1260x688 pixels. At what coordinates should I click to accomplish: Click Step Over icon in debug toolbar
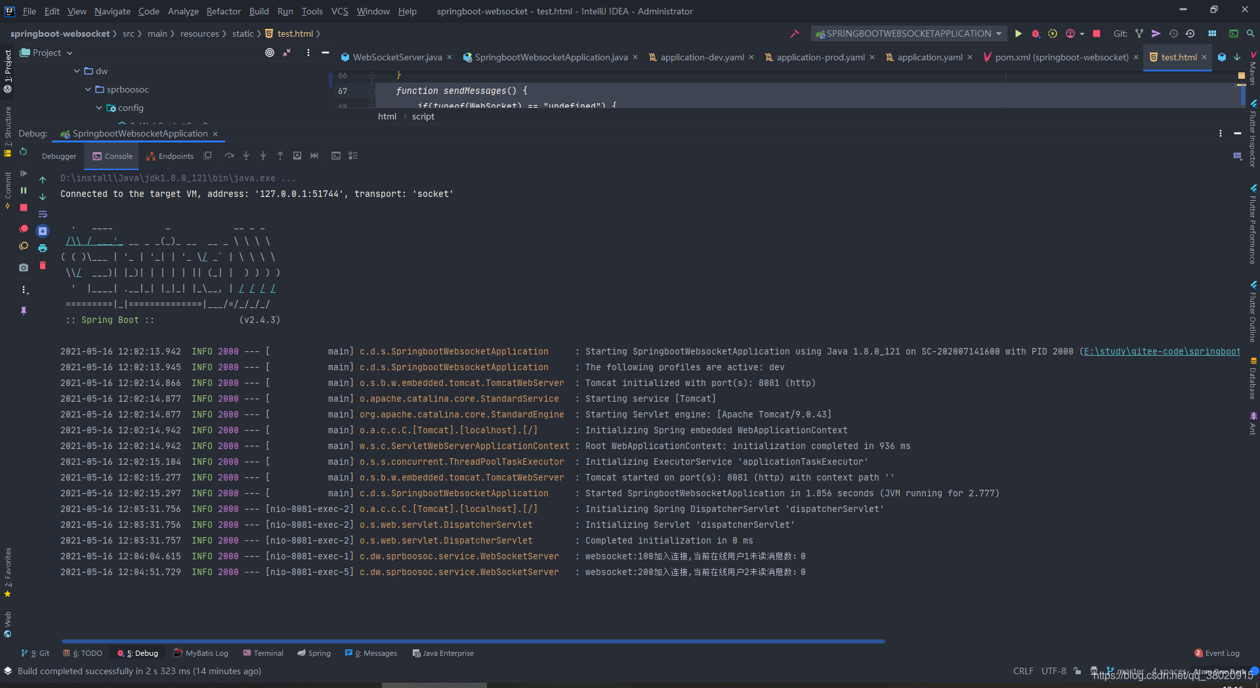pos(229,156)
